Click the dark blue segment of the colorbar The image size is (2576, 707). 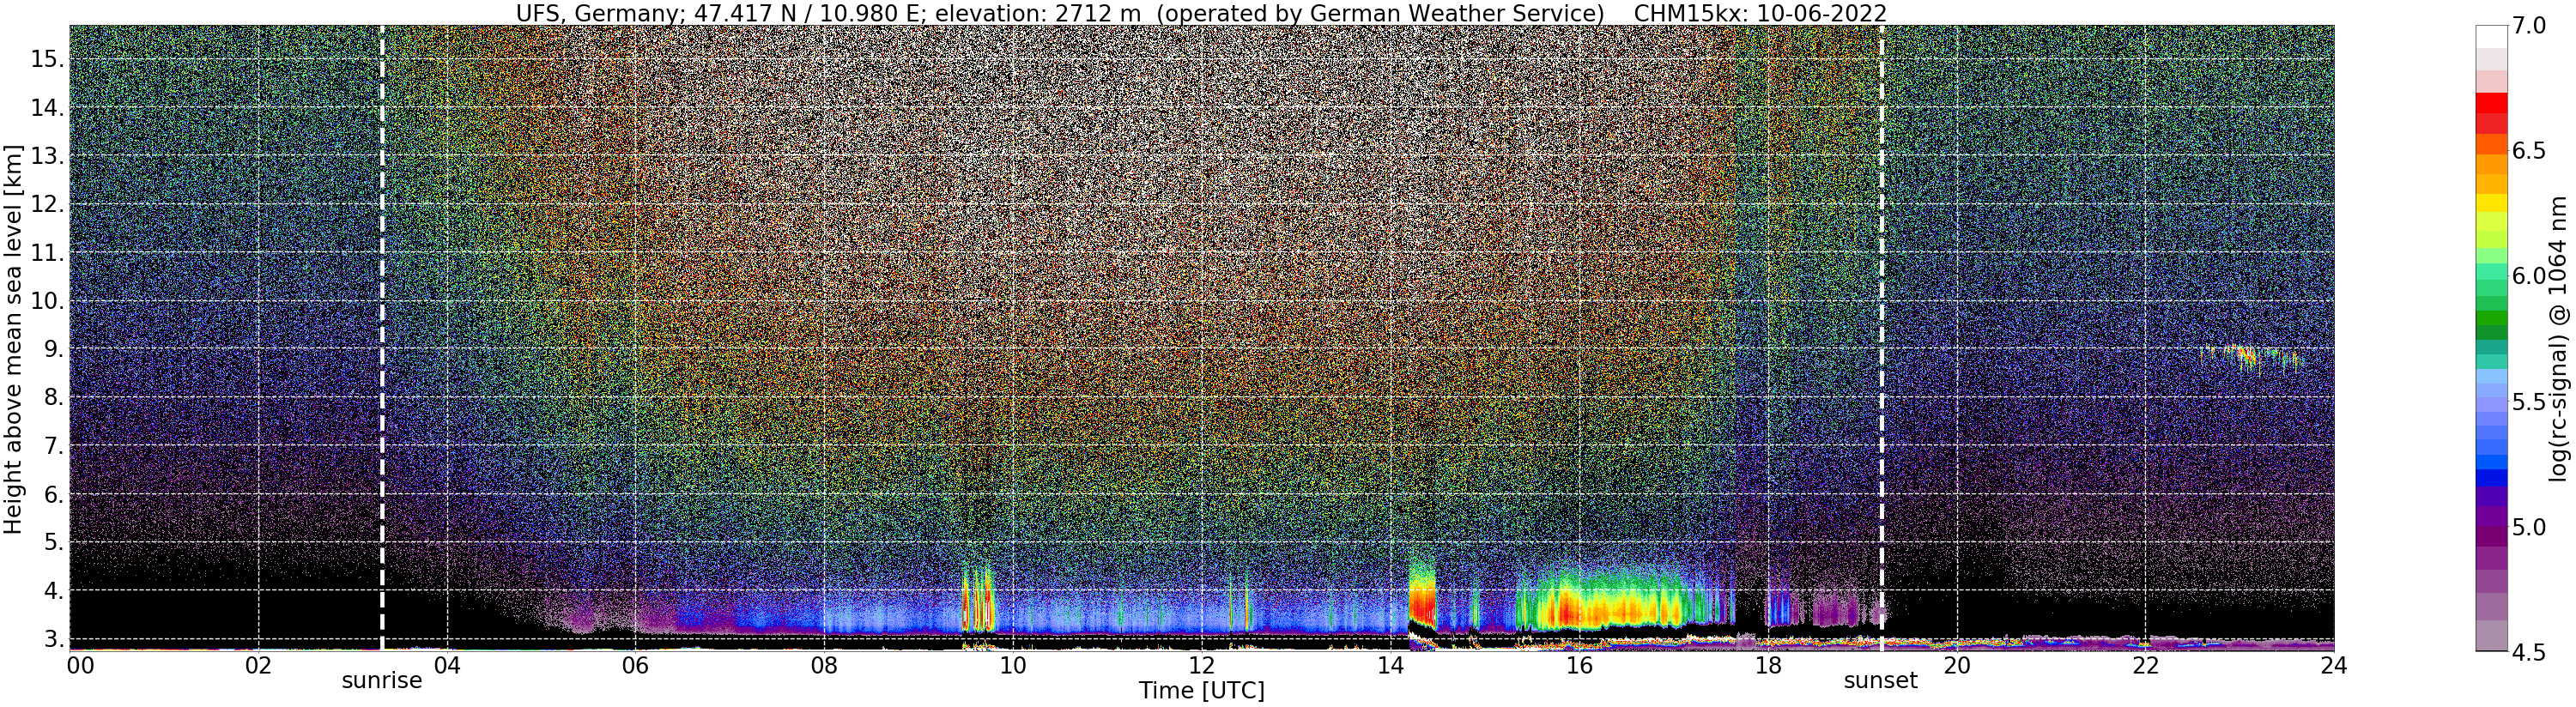[2491, 478]
